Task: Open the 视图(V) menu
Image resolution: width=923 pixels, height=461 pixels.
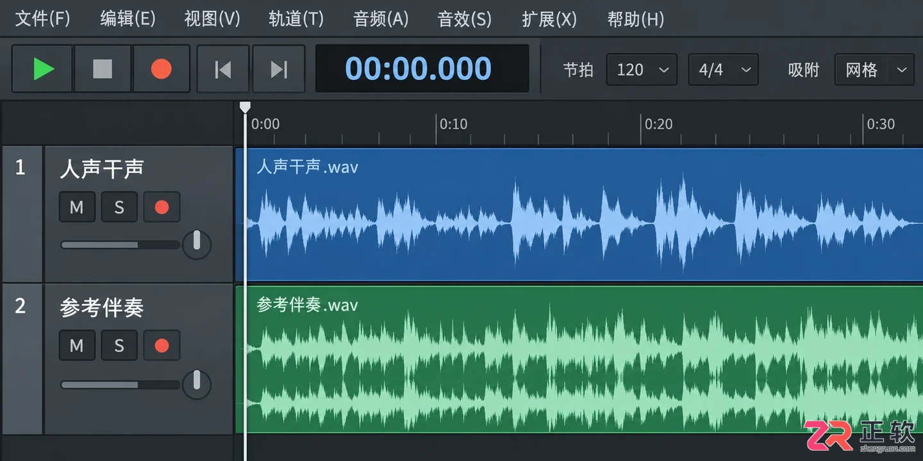Action: (x=212, y=19)
